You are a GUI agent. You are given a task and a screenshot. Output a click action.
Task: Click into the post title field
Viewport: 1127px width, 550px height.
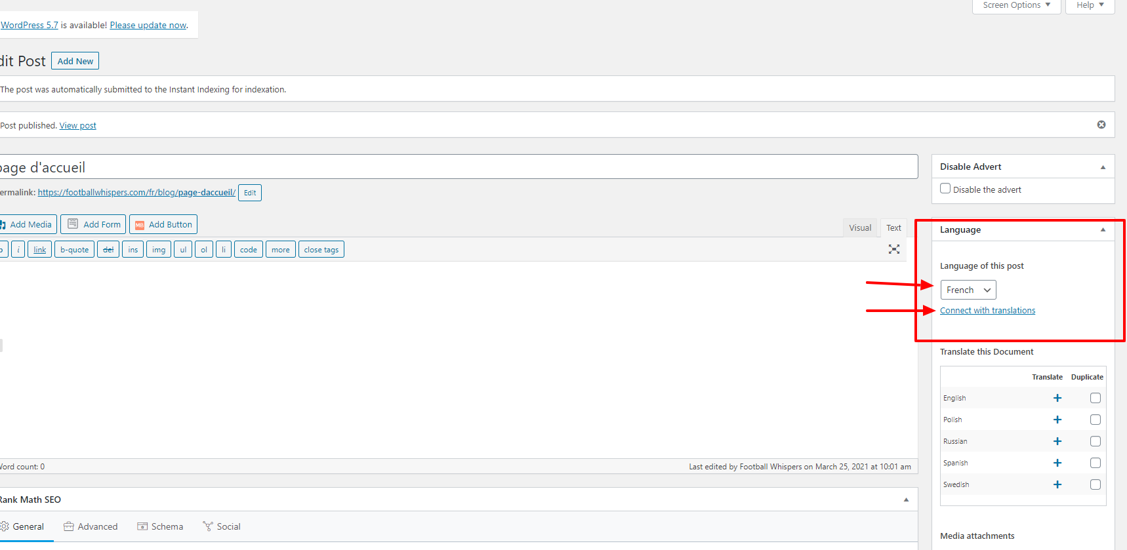coord(459,167)
